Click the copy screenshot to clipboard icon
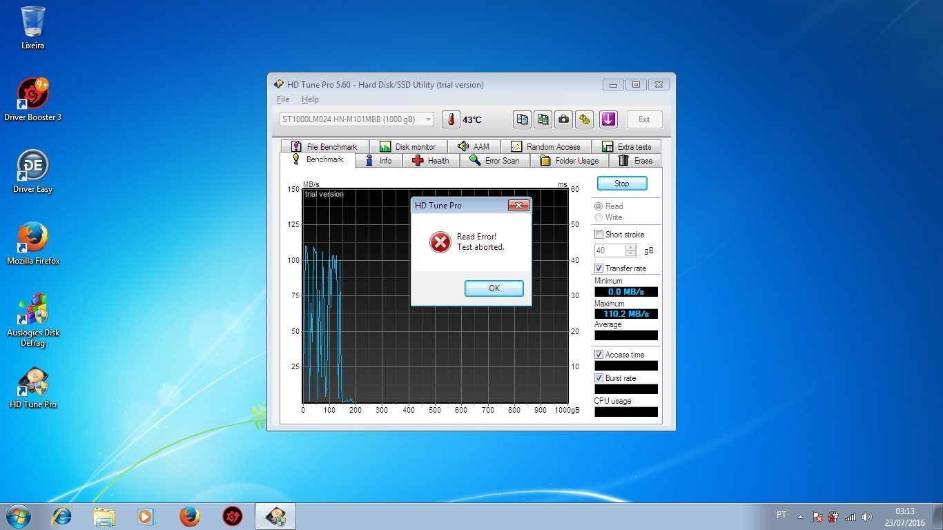The image size is (943, 530). [x=543, y=119]
